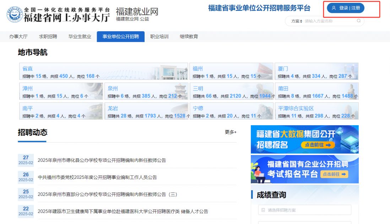Open 2025年泉州市德化县 teacher recruitment notice

tap(102, 160)
